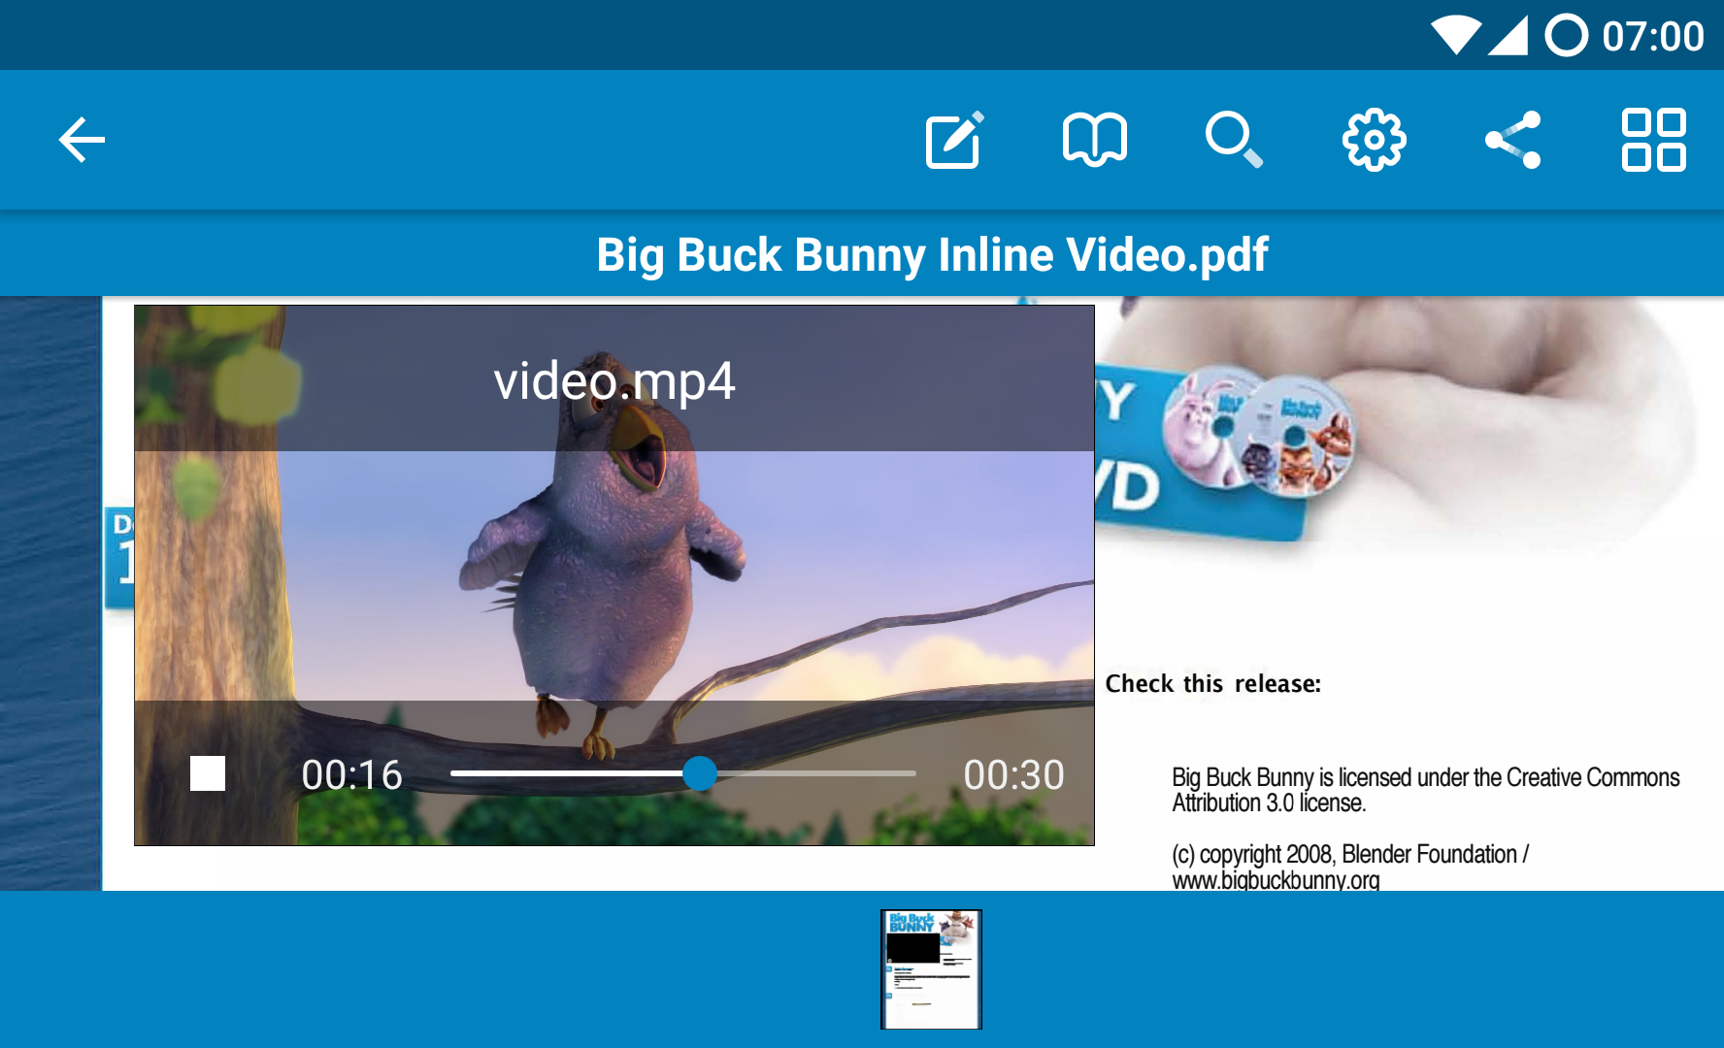Tap the Big Buck Bunny Inline Video.pdf title
1724x1048 pixels.
click(x=932, y=254)
